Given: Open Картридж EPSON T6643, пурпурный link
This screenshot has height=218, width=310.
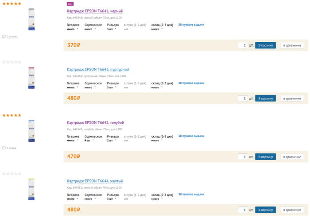Looking at the screenshot, I should (98, 70).
